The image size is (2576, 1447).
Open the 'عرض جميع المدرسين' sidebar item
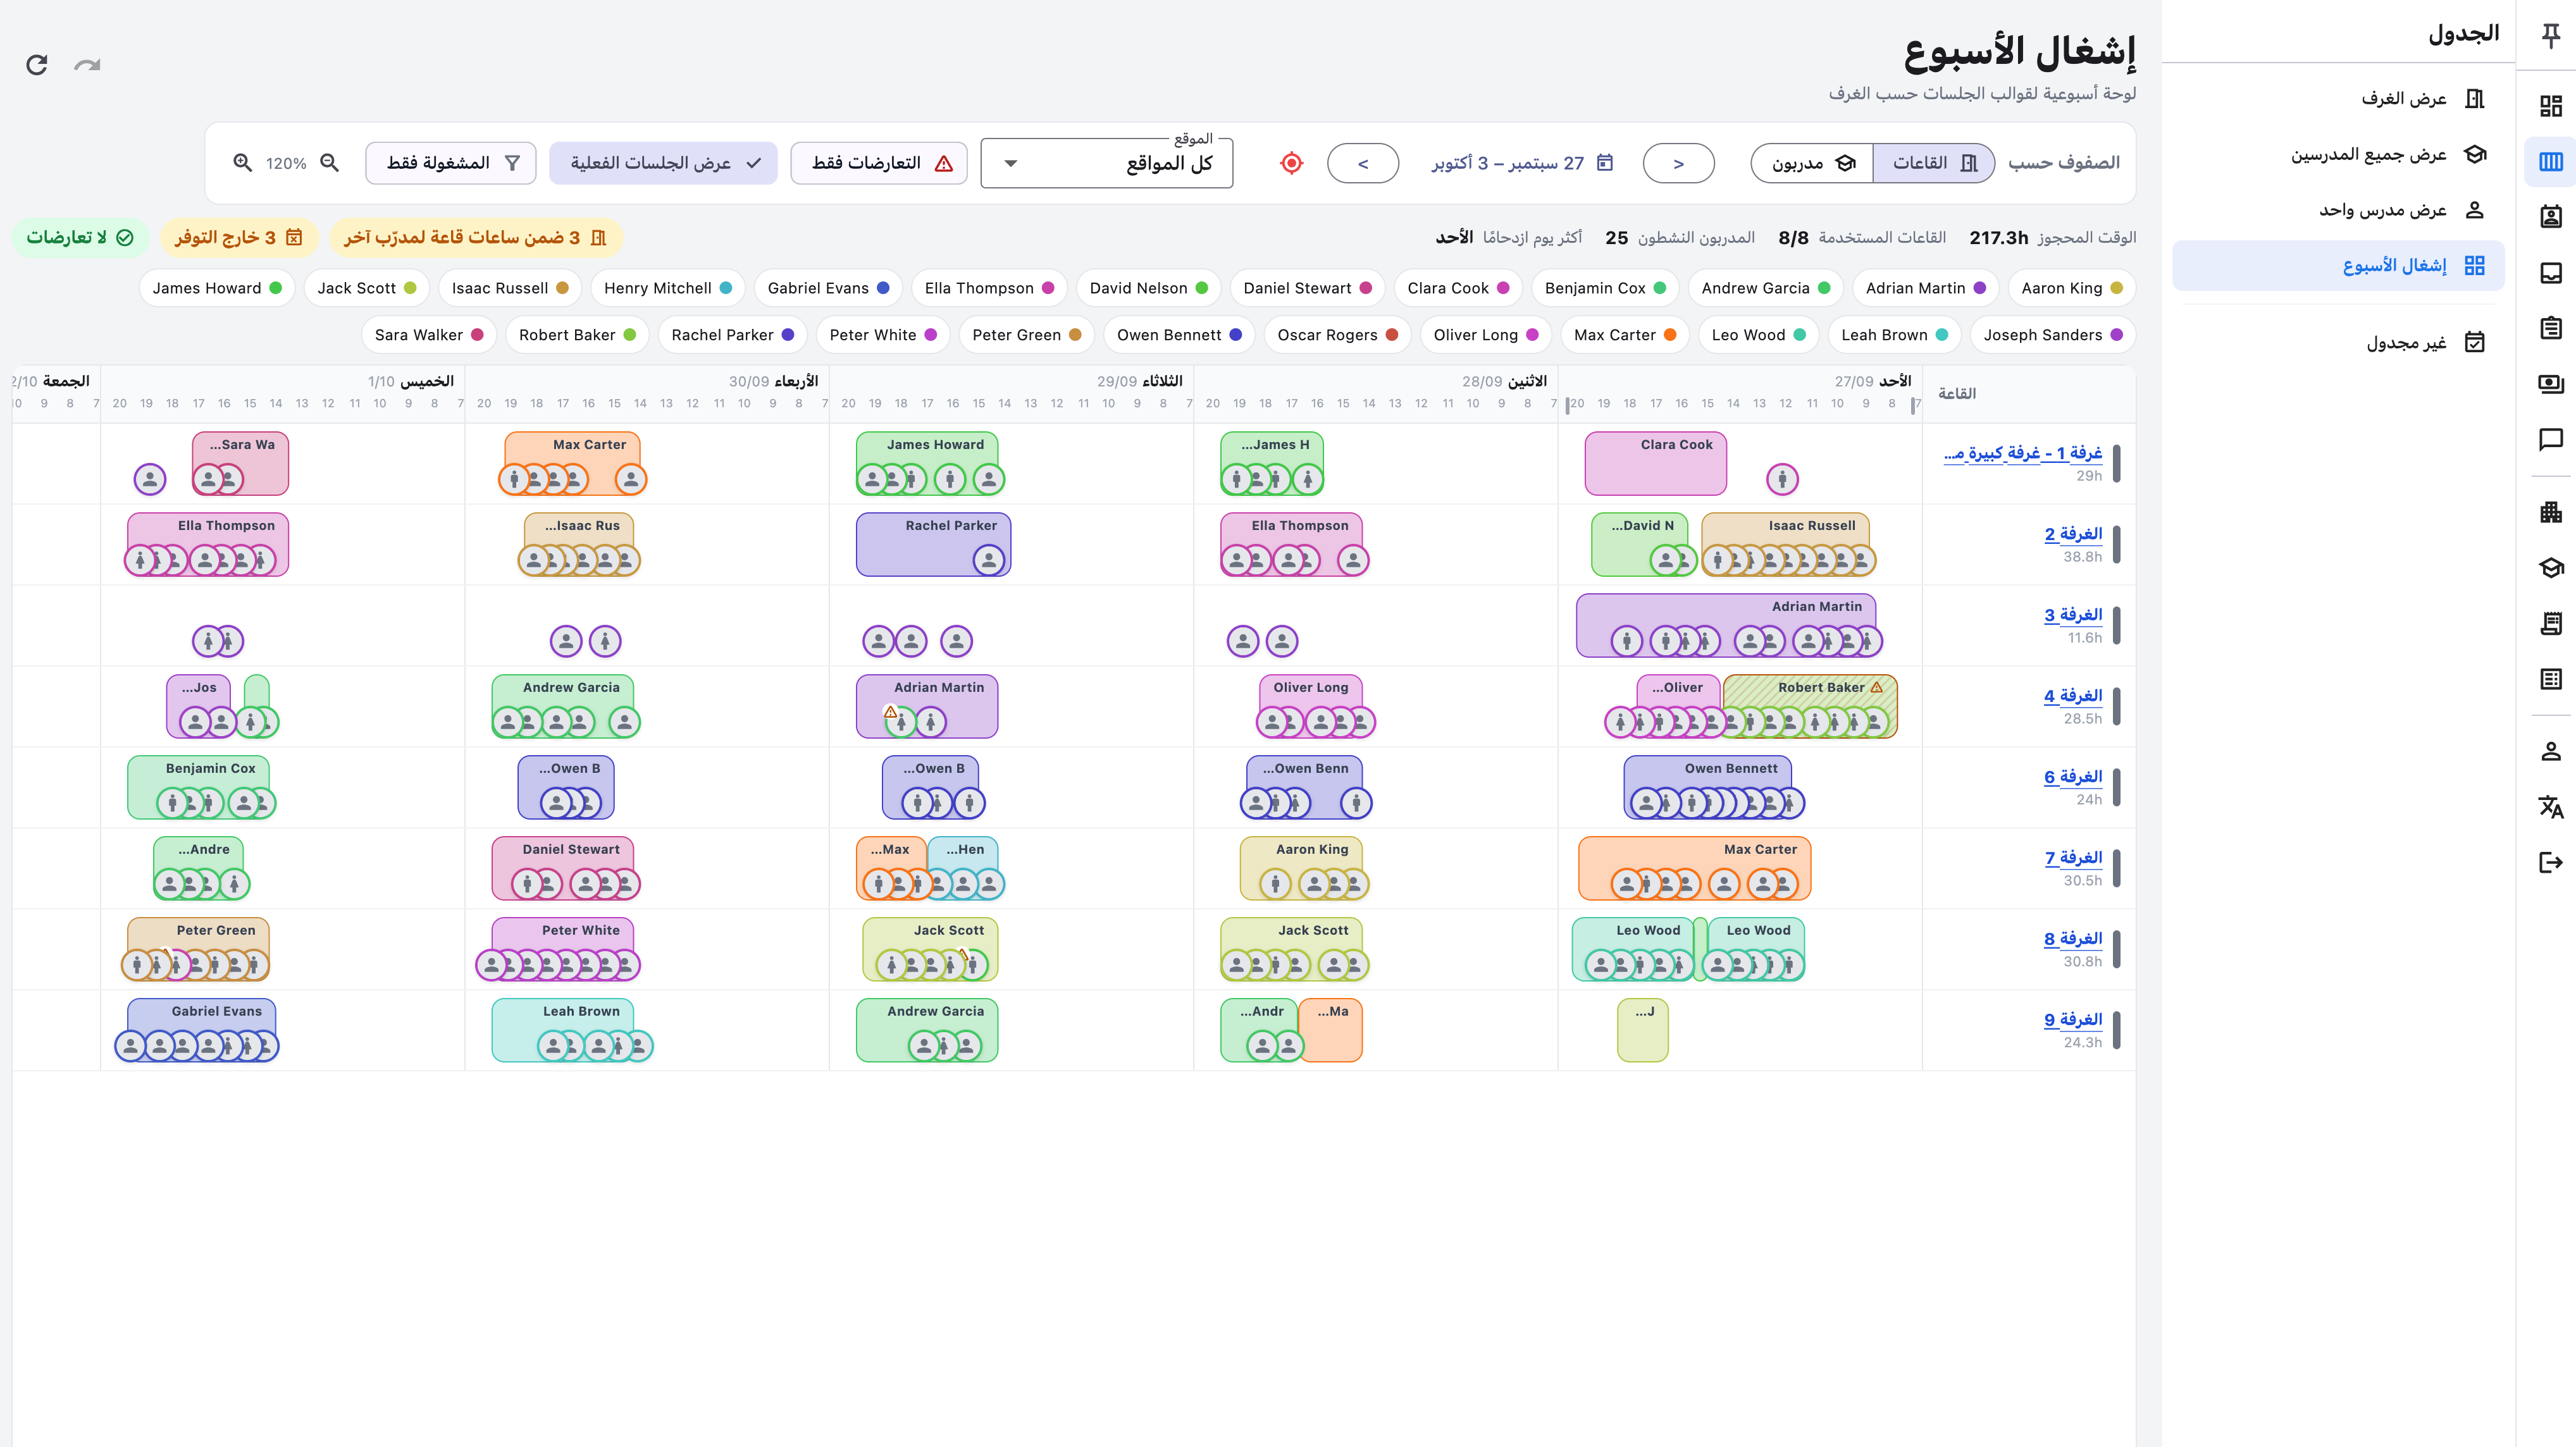[x=2338, y=154]
